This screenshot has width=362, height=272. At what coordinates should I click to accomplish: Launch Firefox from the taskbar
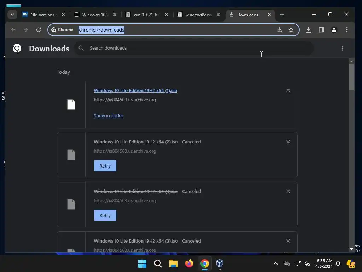click(189, 263)
